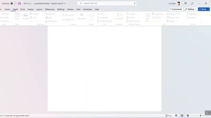Click the character count in status bar
The width and height of the screenshot is (211, 118).
(x=17, y=116)
